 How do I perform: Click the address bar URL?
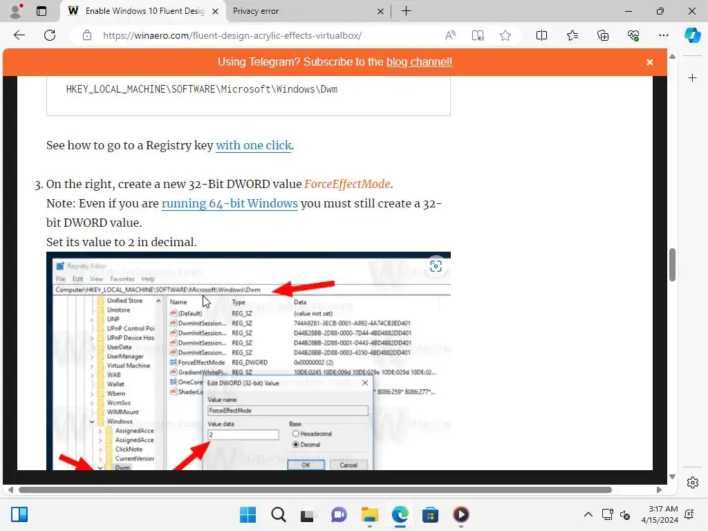232,35
